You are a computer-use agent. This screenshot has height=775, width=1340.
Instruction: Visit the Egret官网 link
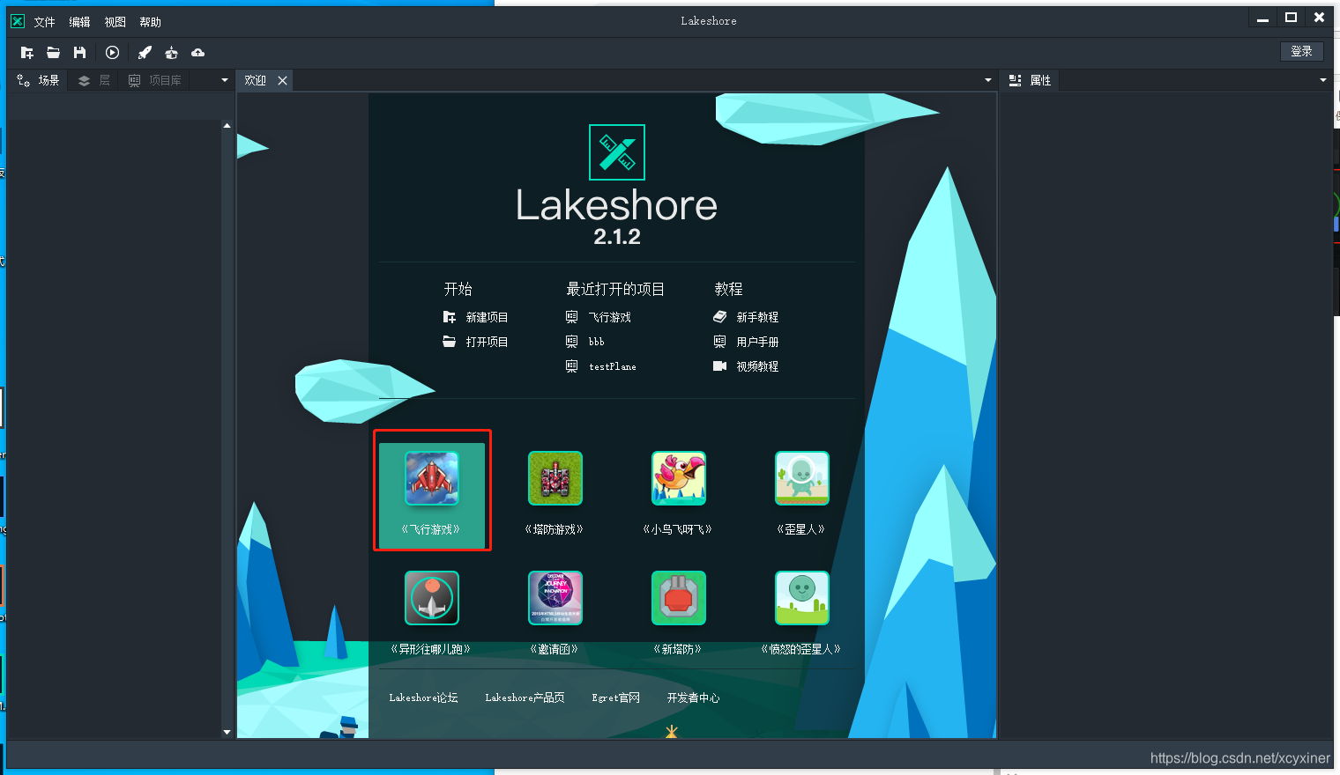pos(616,697)
